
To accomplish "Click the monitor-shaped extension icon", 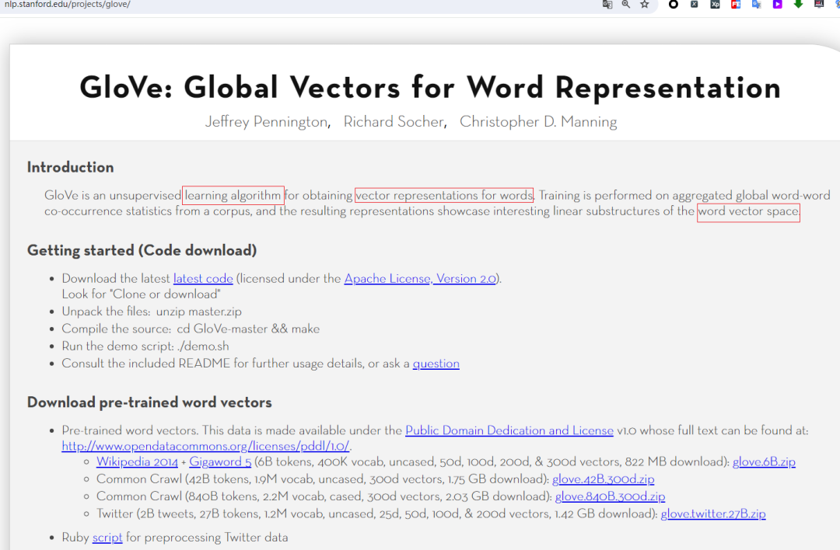I will (x=819, y=5).
